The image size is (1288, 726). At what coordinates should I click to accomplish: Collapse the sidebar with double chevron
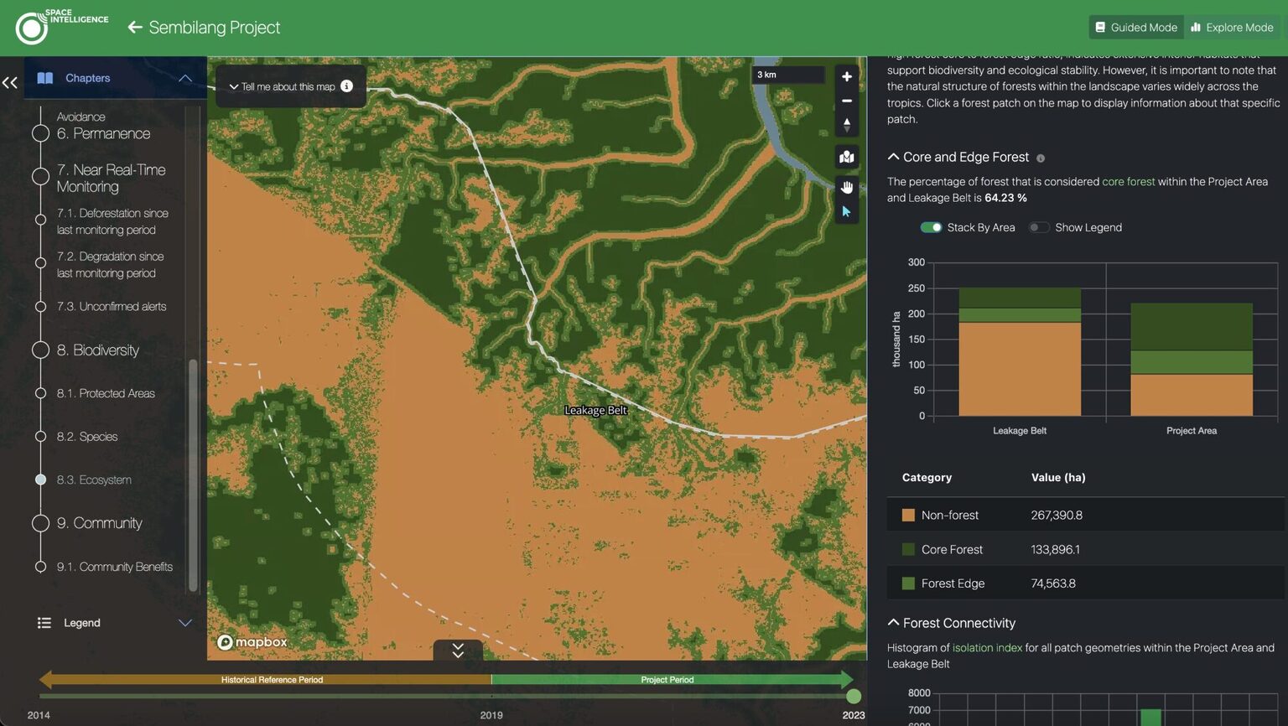[10, 82]
